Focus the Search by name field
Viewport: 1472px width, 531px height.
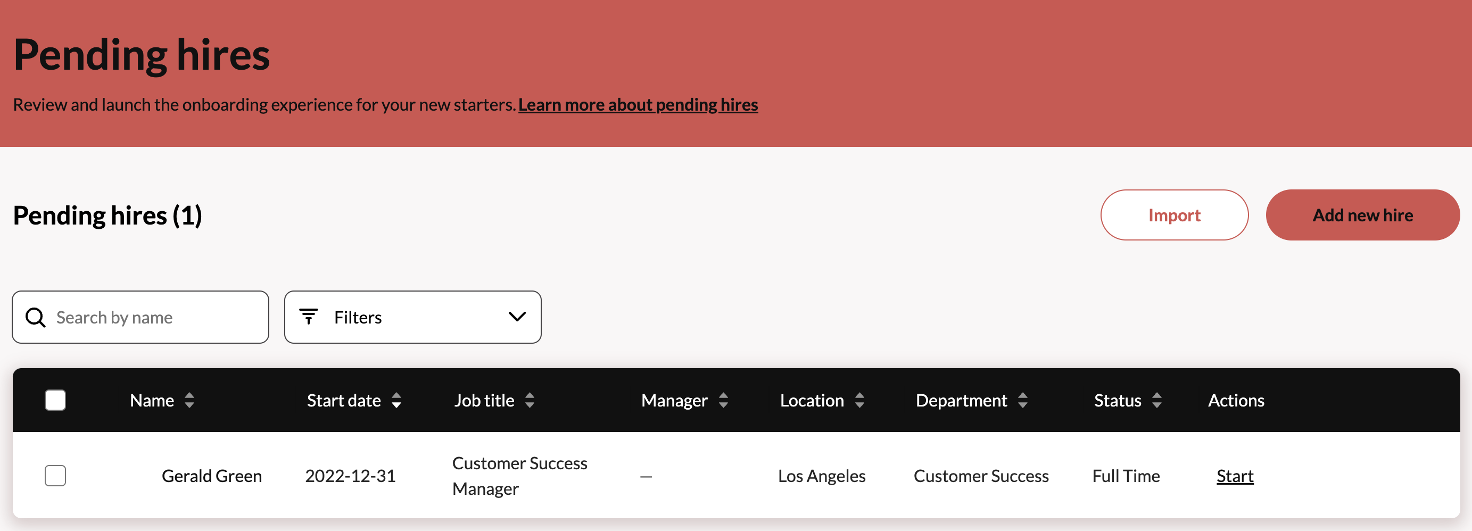(x=154, y=317)
